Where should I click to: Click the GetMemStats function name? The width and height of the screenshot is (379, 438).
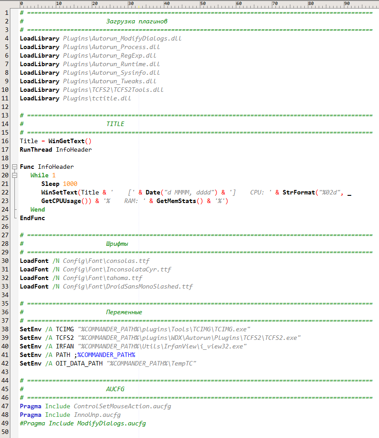tap(176, 201)
